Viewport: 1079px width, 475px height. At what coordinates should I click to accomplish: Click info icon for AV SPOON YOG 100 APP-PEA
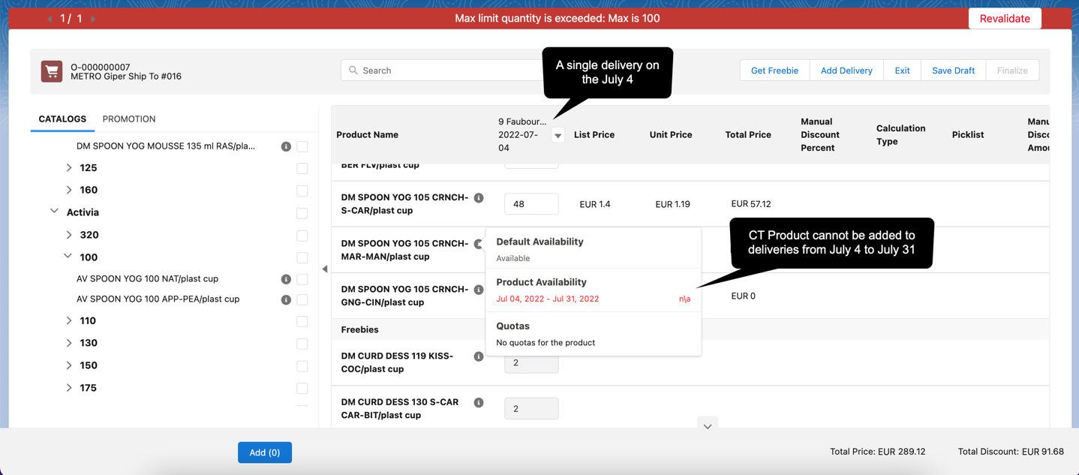coord(286,299)
